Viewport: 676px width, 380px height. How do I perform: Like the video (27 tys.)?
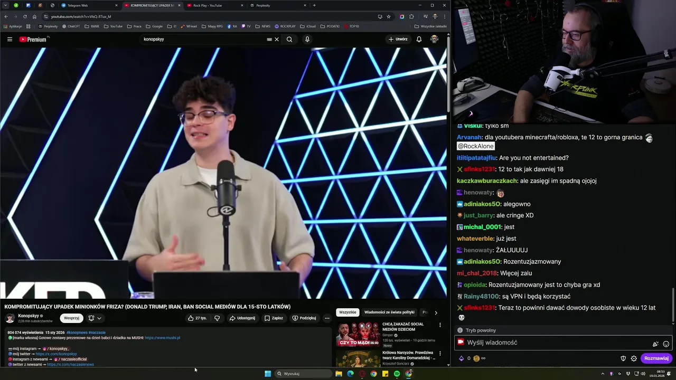(x=198, y=318)
